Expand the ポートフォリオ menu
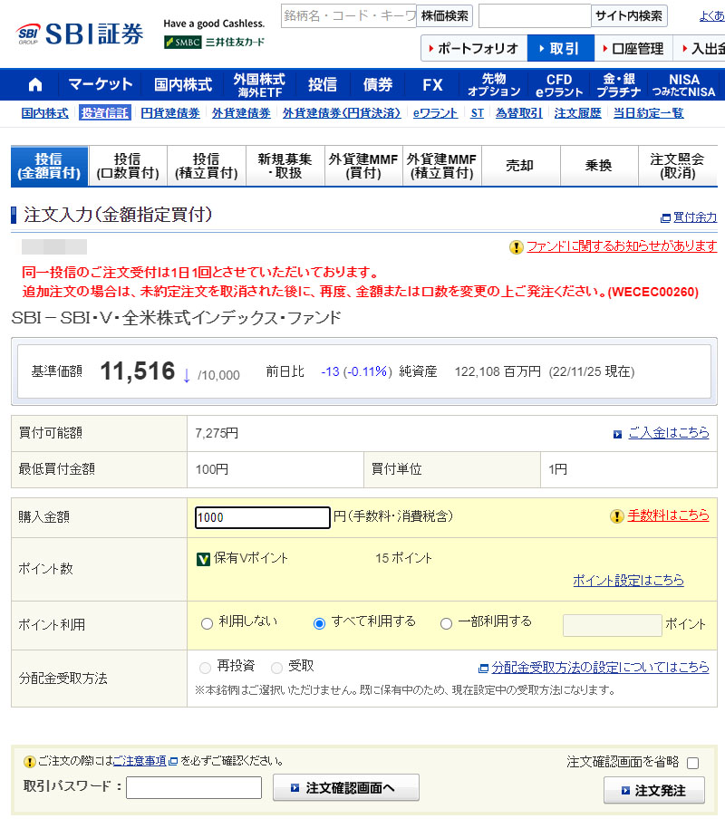Viewport: 725px width, 828px height. pos(473,48)
